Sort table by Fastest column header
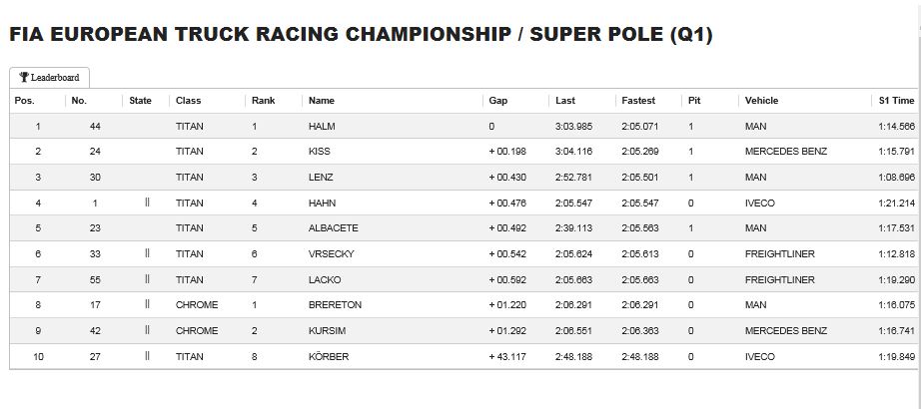This screenshot has width=921, height=409. click(638, 101)
